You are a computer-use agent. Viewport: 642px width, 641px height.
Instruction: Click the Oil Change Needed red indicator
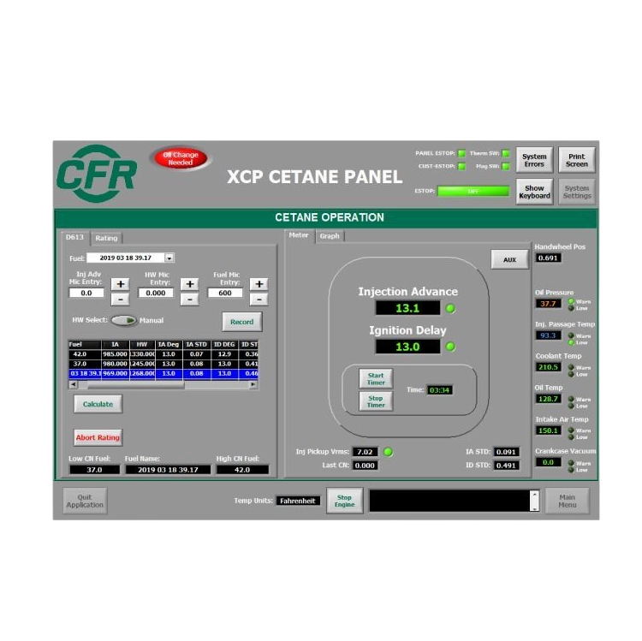point(181,158)
